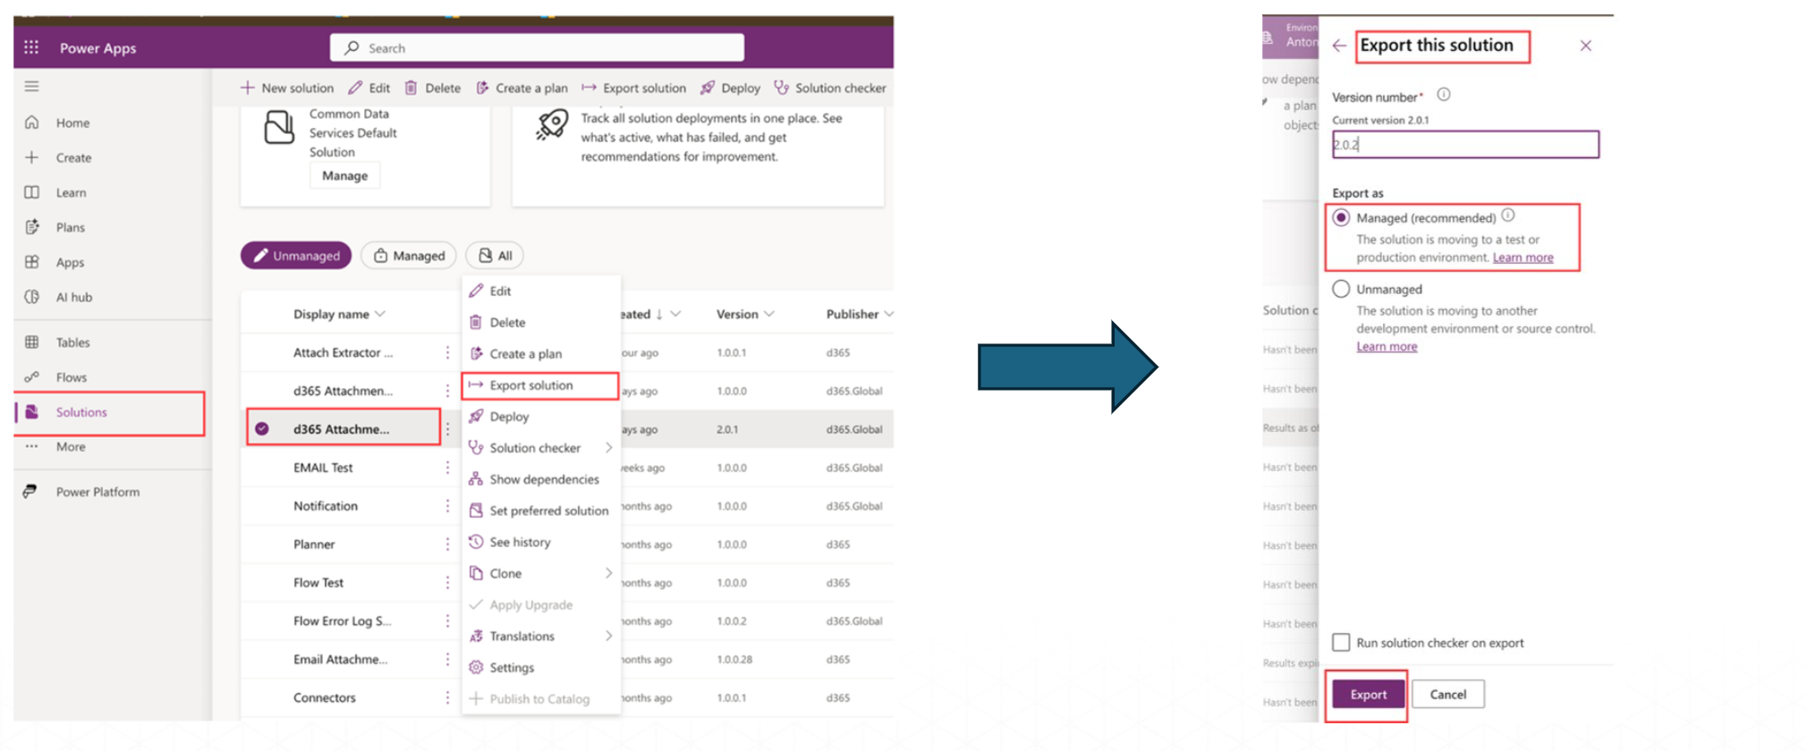Expand the Clone submenu chevron
Viewport: 1807px width, 751px height.
pyautogui.click(x=608, y=573)
